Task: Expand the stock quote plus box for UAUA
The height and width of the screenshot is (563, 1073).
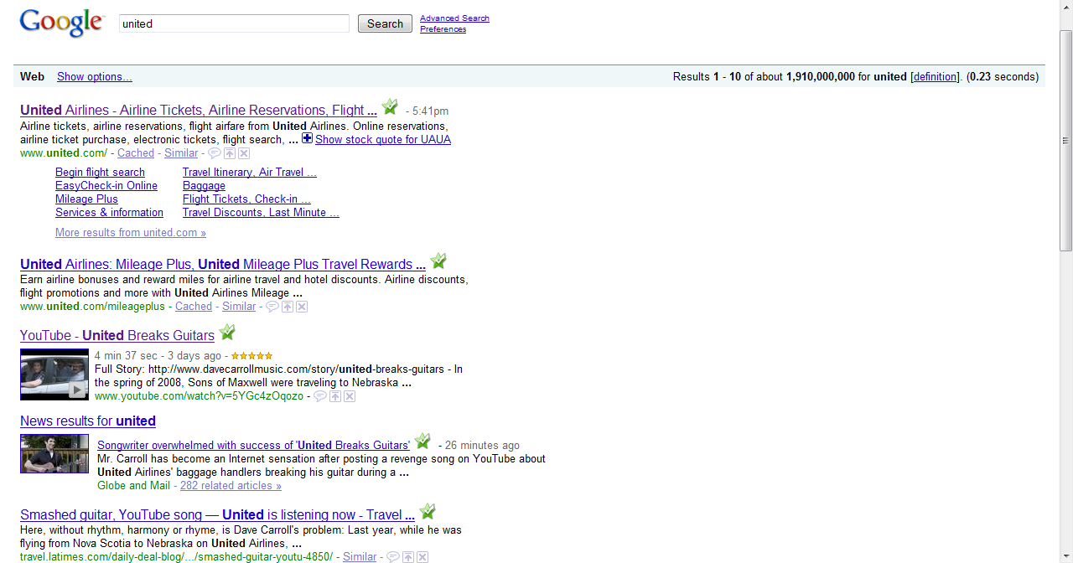Action: (307, 139)
